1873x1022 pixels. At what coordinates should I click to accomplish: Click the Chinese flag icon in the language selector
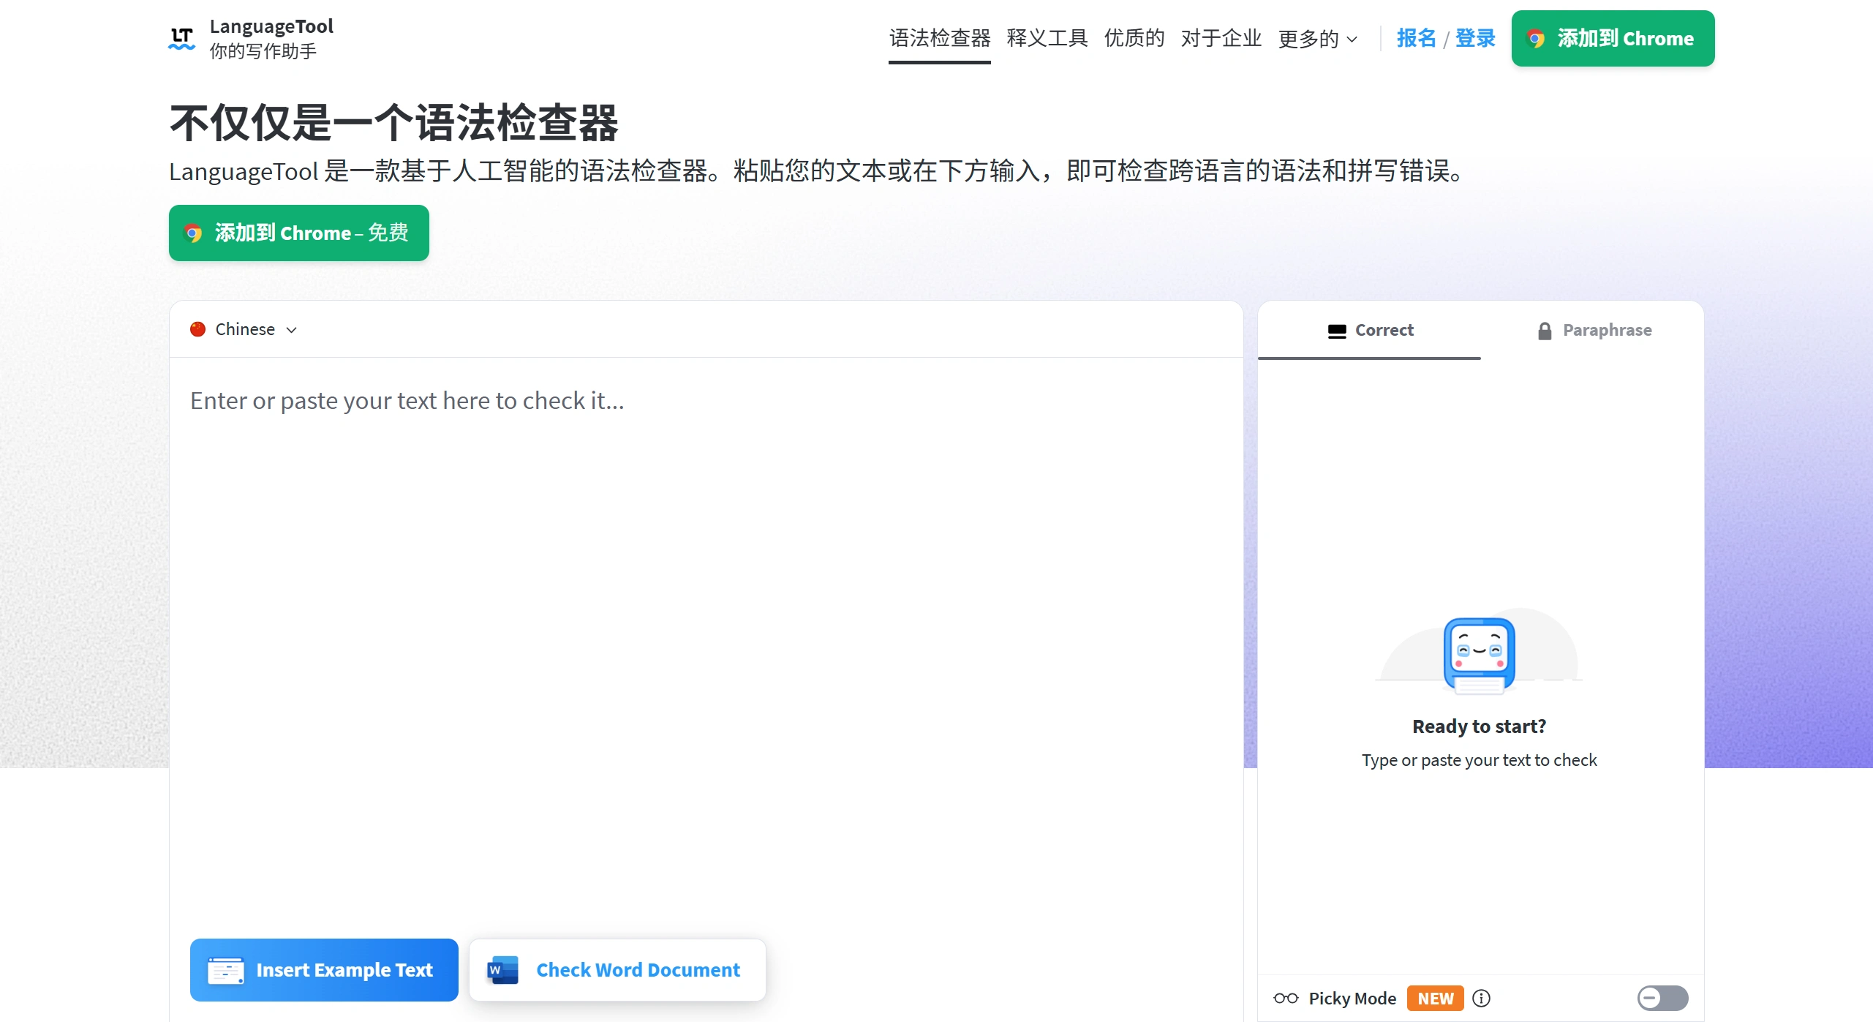point(197,329)
